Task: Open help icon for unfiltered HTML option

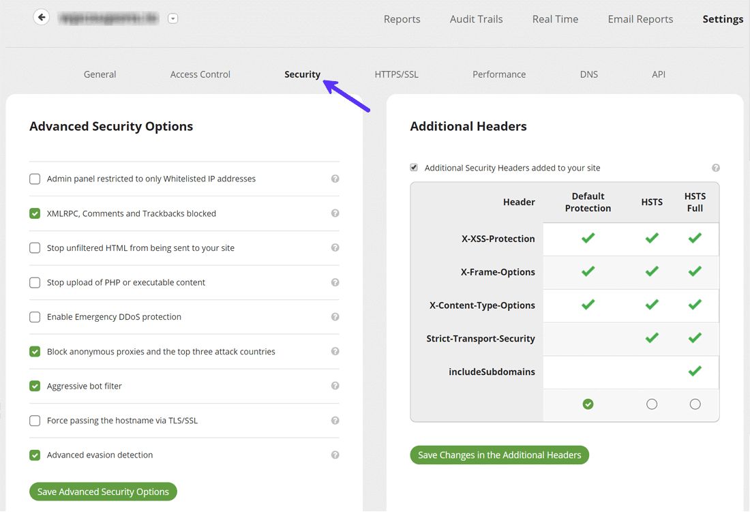Action: click(335, 247)
